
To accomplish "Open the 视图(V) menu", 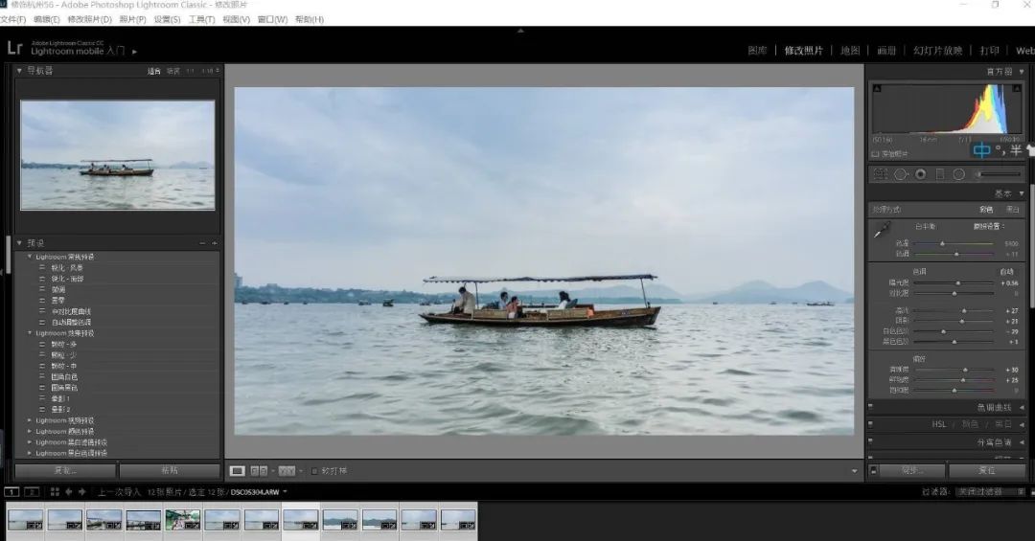I will click(x=237, y=19).
